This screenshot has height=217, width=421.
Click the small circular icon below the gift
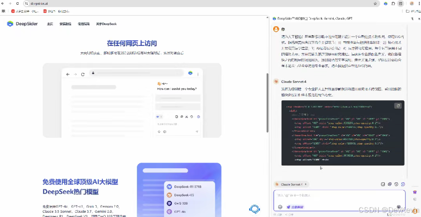click(415, 199)
